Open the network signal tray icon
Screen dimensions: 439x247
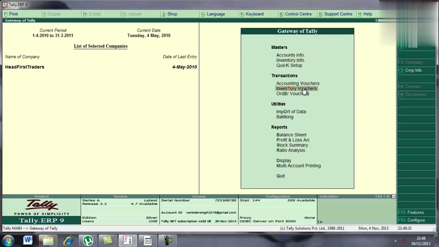pos(404,241)
